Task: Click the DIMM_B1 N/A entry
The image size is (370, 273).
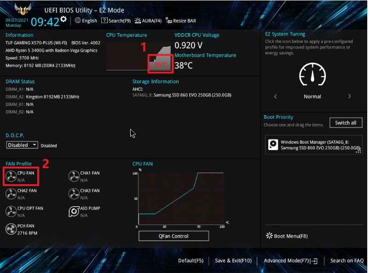Action: click(19, 105)
